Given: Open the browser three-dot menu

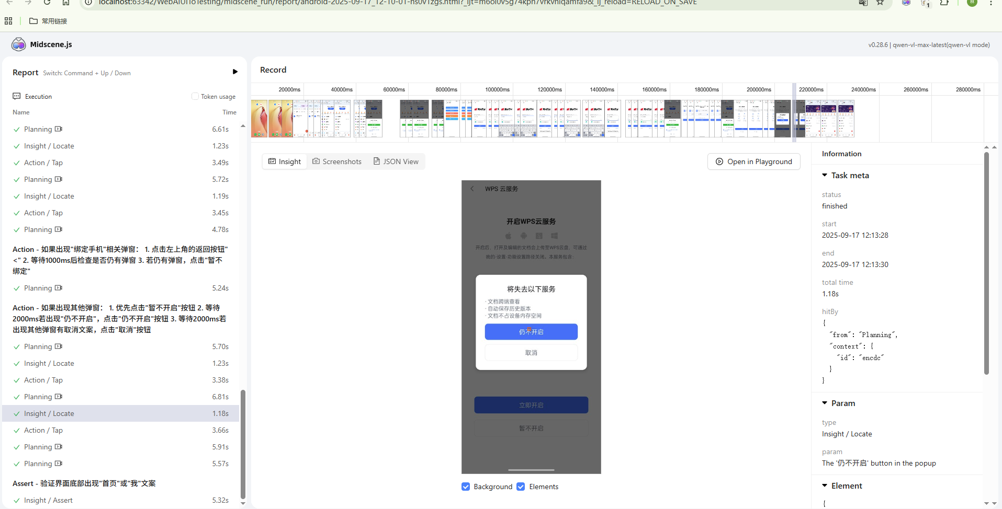Looking at the screenshot, I should tap(991, 3).
